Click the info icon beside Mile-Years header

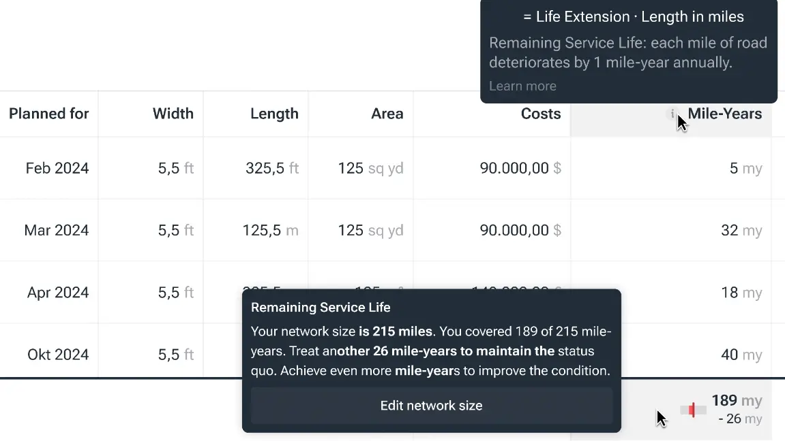point(671,114)
